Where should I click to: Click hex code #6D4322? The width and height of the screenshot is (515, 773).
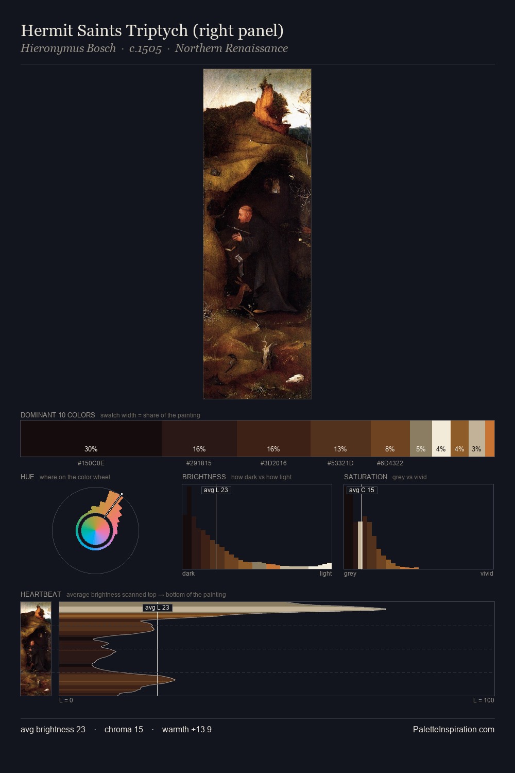click(390, 463)
